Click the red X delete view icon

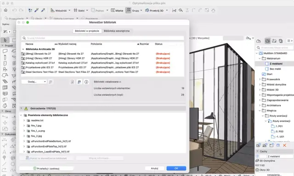tap(285, 145)
